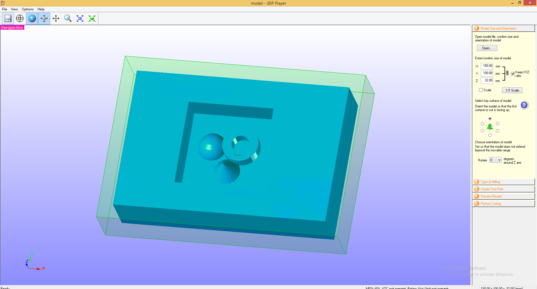
Task: Open the Help menu
Action: coord(41,9)
